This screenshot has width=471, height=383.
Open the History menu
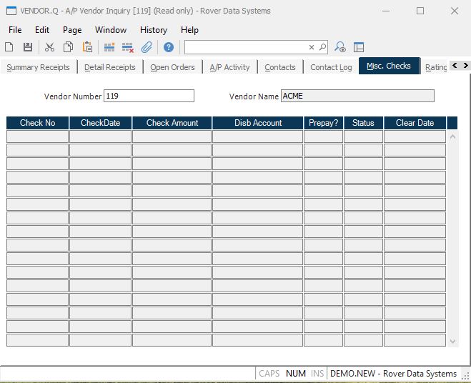(153, 30)
